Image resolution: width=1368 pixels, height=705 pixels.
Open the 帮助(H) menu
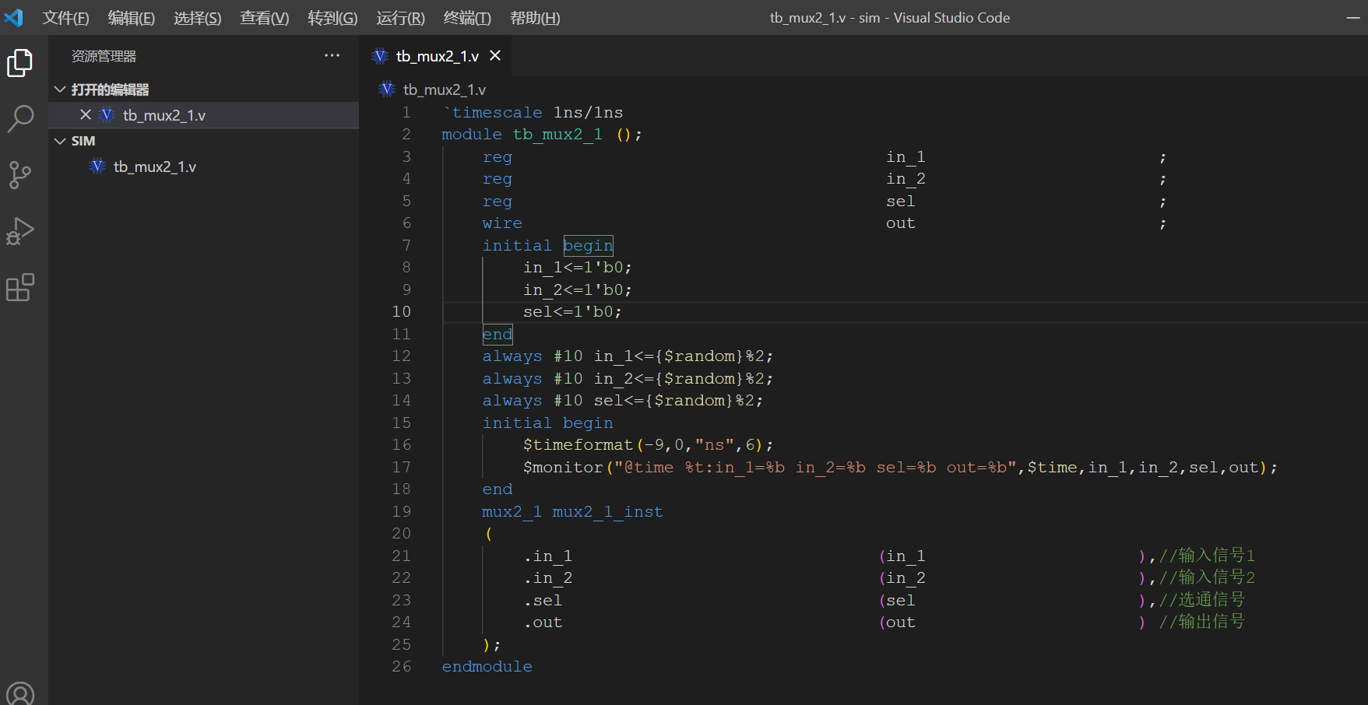[535, 18]
